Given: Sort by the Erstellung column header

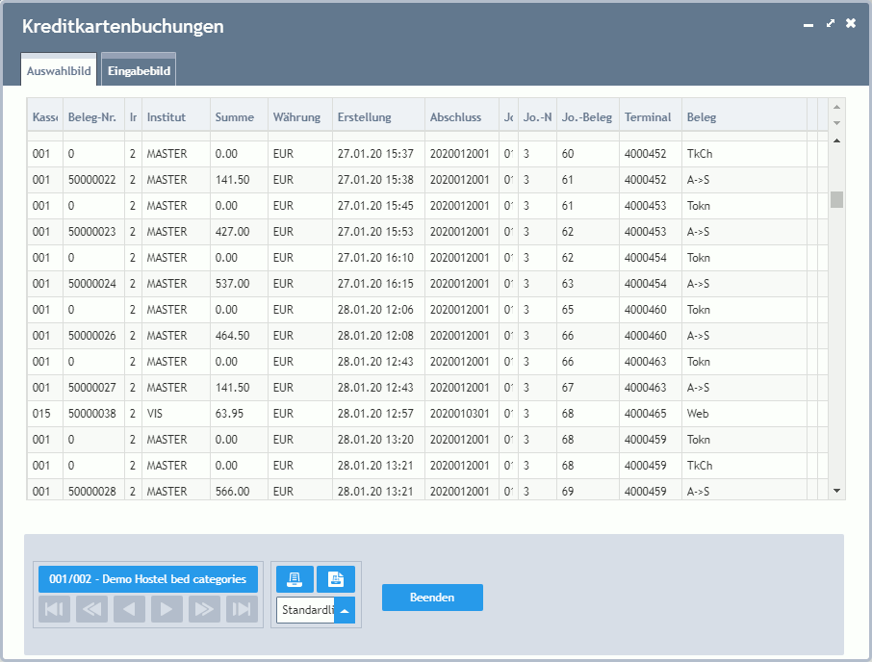Looking at the screenshot, I should point(378,117).
